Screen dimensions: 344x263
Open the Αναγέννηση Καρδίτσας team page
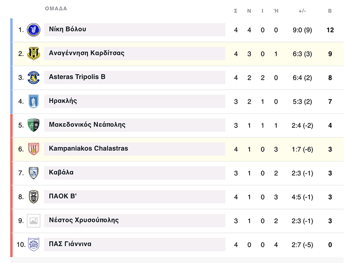pyautogui.click(x=87, y=53)
